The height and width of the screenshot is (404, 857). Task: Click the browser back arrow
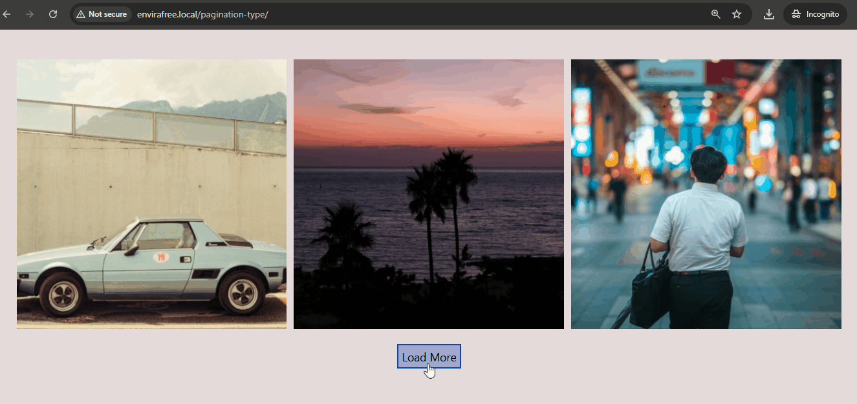7,14
